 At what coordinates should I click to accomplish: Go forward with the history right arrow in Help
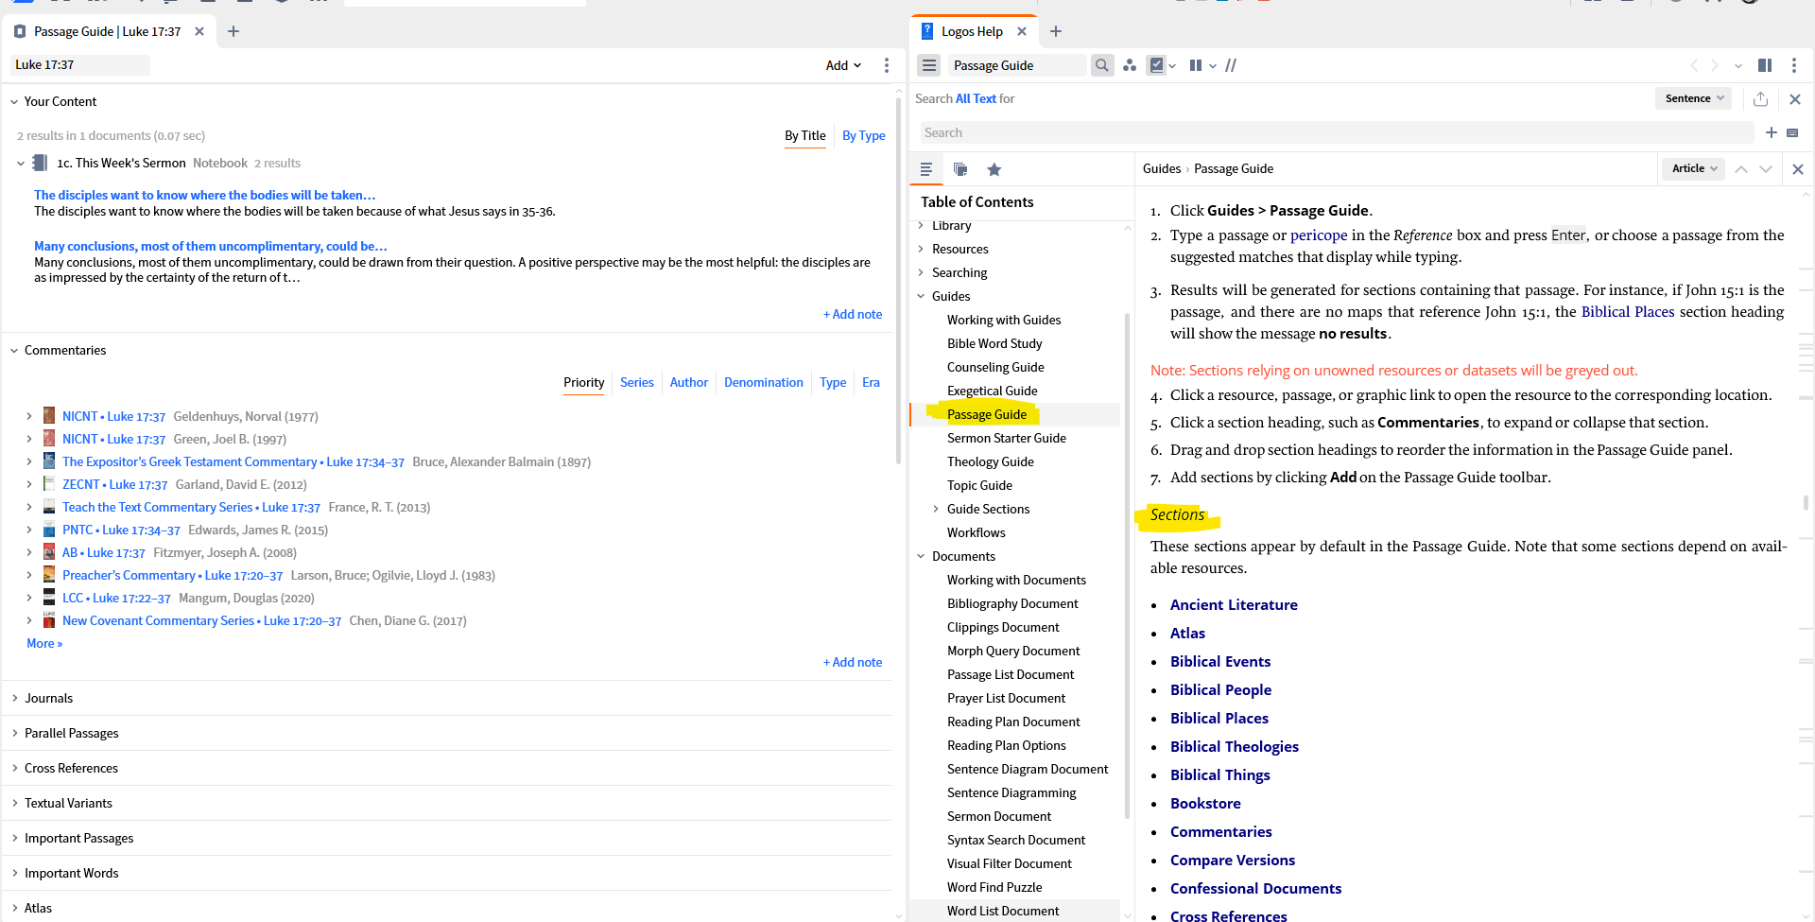coord(1715,65)
